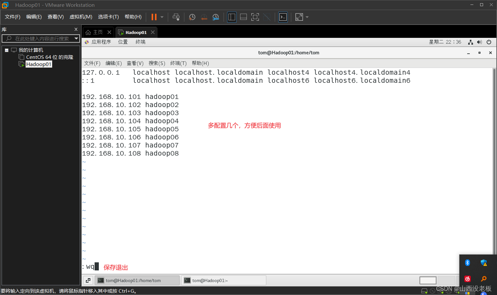This screenshot has width=497, height=295.
Task: Open the library search dropdown arrow
Action: [76, 38]
